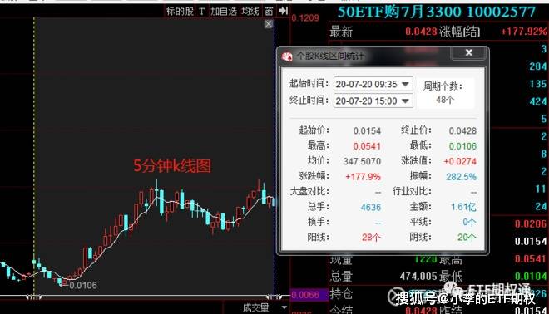
Task: Expand the 起始时间 start time dropdown
Action: click(x=405, y=84)
